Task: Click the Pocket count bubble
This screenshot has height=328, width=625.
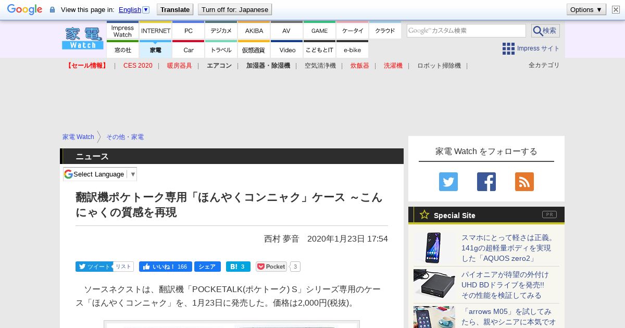Action: pos(295,267)
